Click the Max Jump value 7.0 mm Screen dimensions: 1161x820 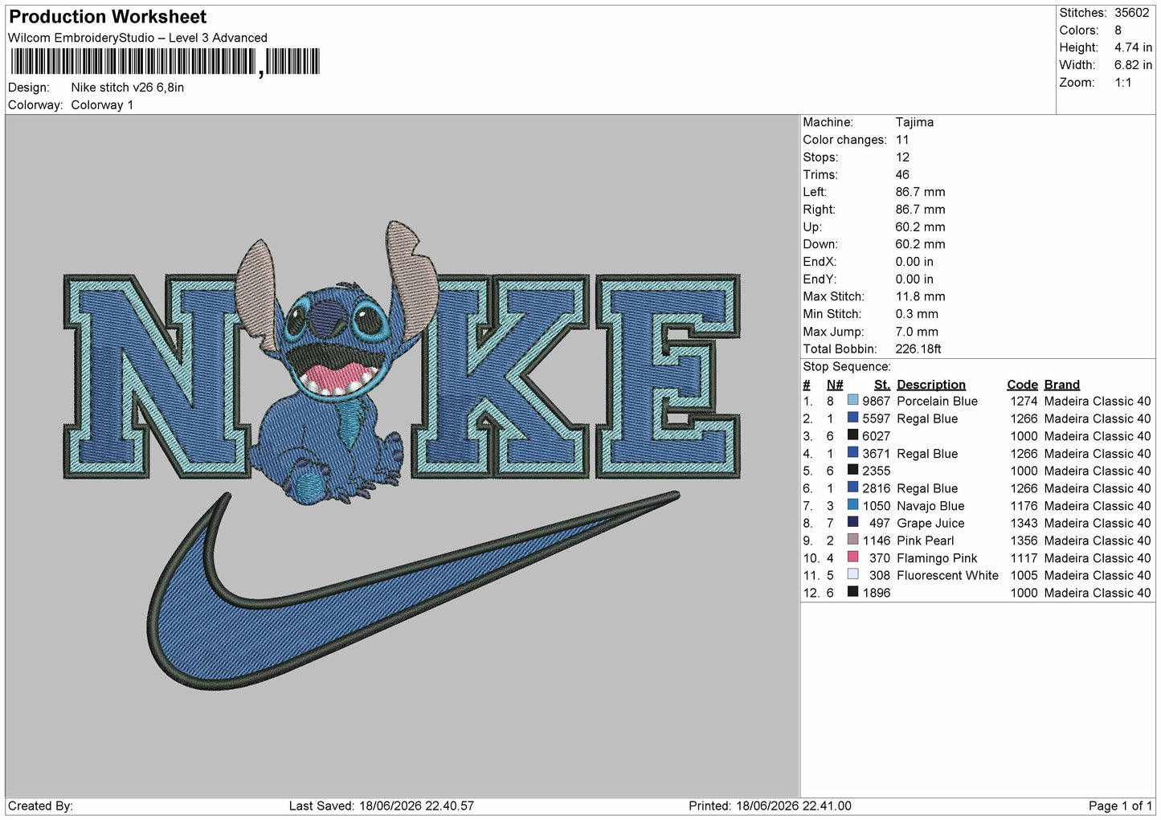pyautogui.click(x=917, y=332)
